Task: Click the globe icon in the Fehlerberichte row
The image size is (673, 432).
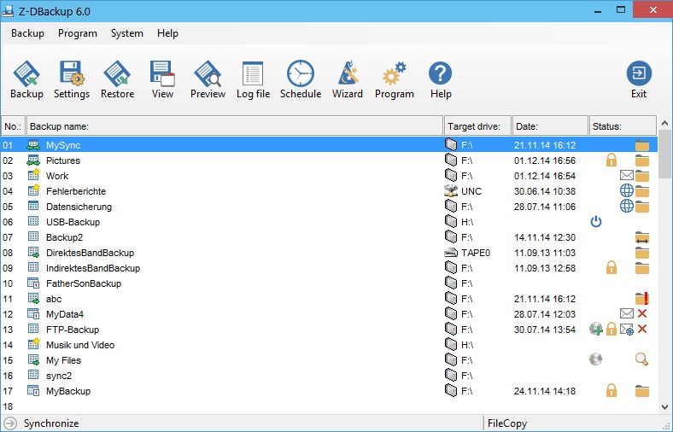Action: click(x=627, y=190)
